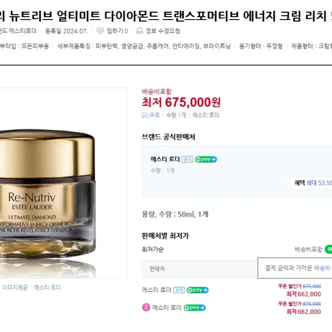Viewport: 332px width, 332px height.
Task: Click the 배송비 link in the tooltip
Action: [x=322, y=268]
